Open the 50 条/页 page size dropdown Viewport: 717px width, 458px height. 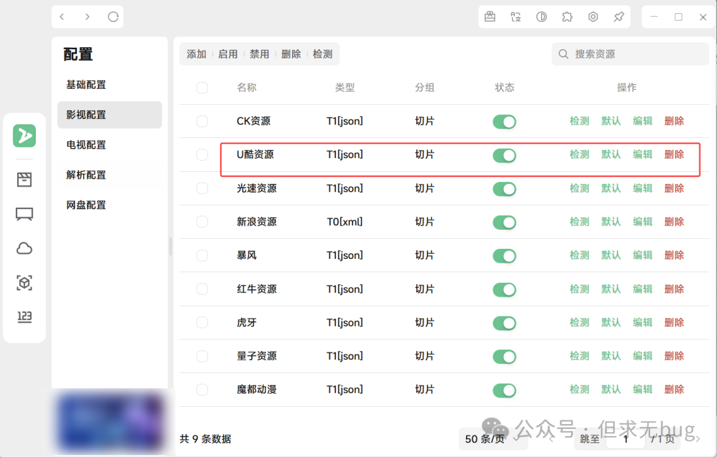pyautogui.click(x=485, y=439)
